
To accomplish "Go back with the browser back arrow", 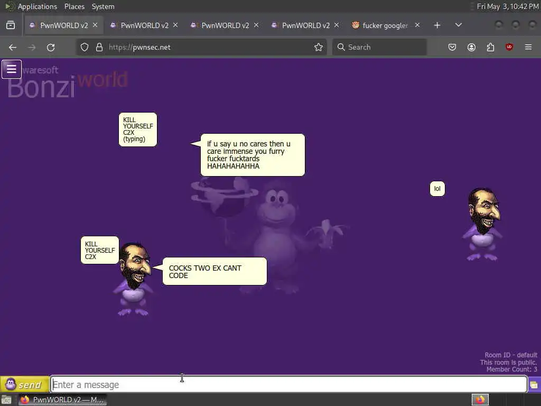I will point(13,47).
